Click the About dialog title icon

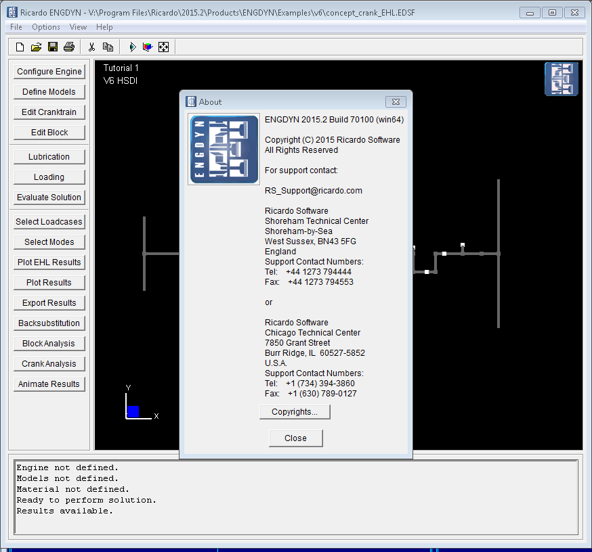pos(191,101)
